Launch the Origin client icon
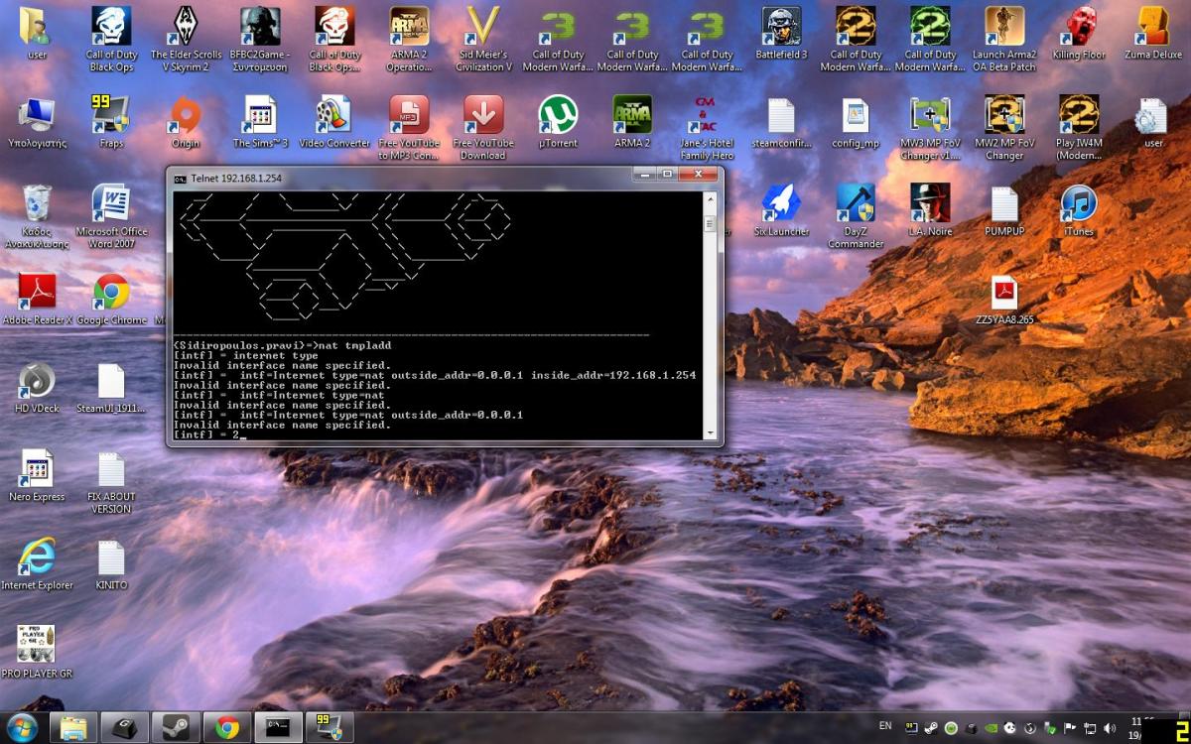Image resolution: width=1191 pixels, height=744 pixels. tap(186, 121)
